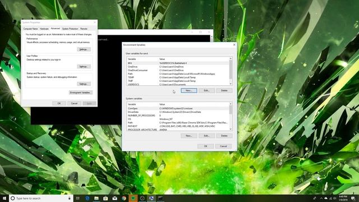This screenshot has width=359, height=202.
Task: Select the NUMBER_OF_PROCESSORS system variable row
Action: (178, 116)
